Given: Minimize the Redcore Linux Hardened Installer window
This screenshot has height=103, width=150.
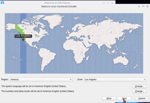Looking at the screenshot, I should (x=139, y=7).
